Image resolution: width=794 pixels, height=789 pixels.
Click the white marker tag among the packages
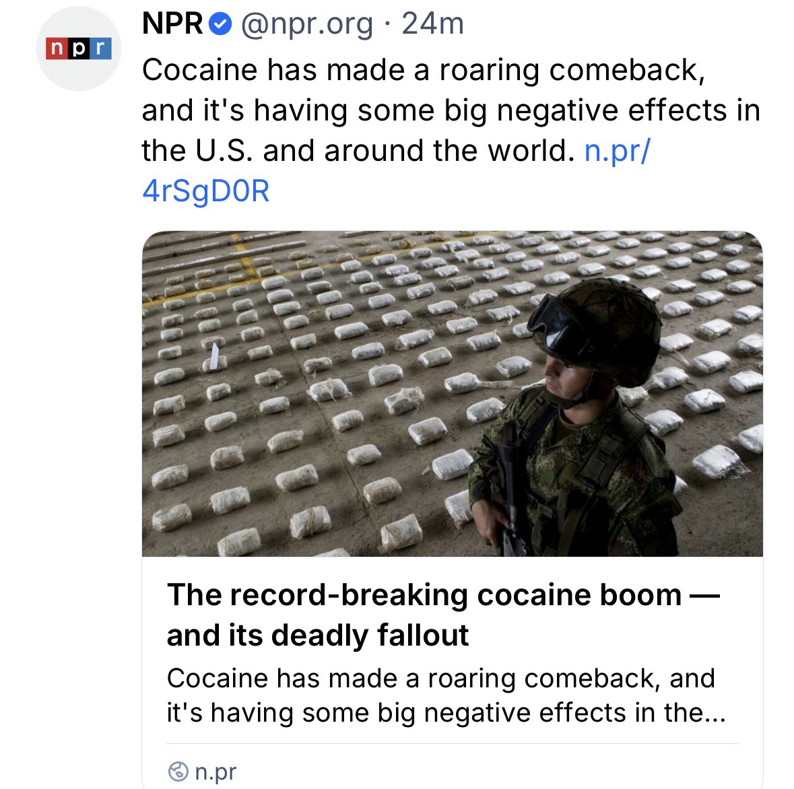click(x=213, y=355)
